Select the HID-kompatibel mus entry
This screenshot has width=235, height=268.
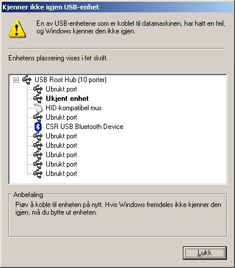pos(74,108)
